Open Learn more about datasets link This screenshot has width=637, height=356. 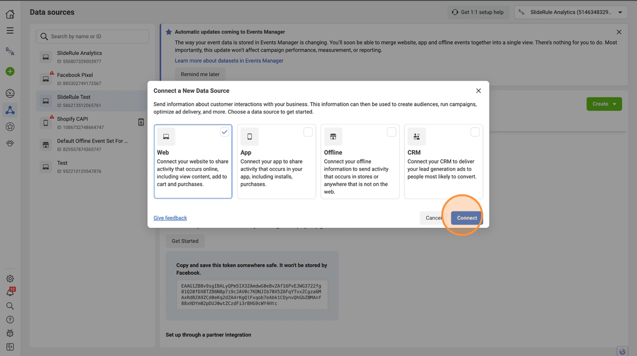pyautogui.click(x=229, y=61)
